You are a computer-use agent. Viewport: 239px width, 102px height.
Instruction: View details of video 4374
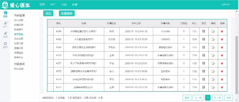pyautogui.click(x=203, y=79)
